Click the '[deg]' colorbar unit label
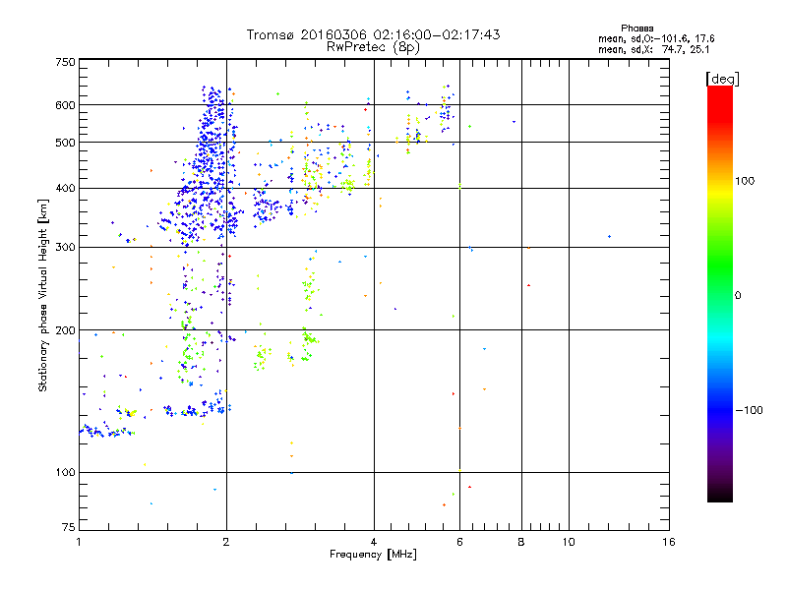787x590 pixels. click(722, 79)
